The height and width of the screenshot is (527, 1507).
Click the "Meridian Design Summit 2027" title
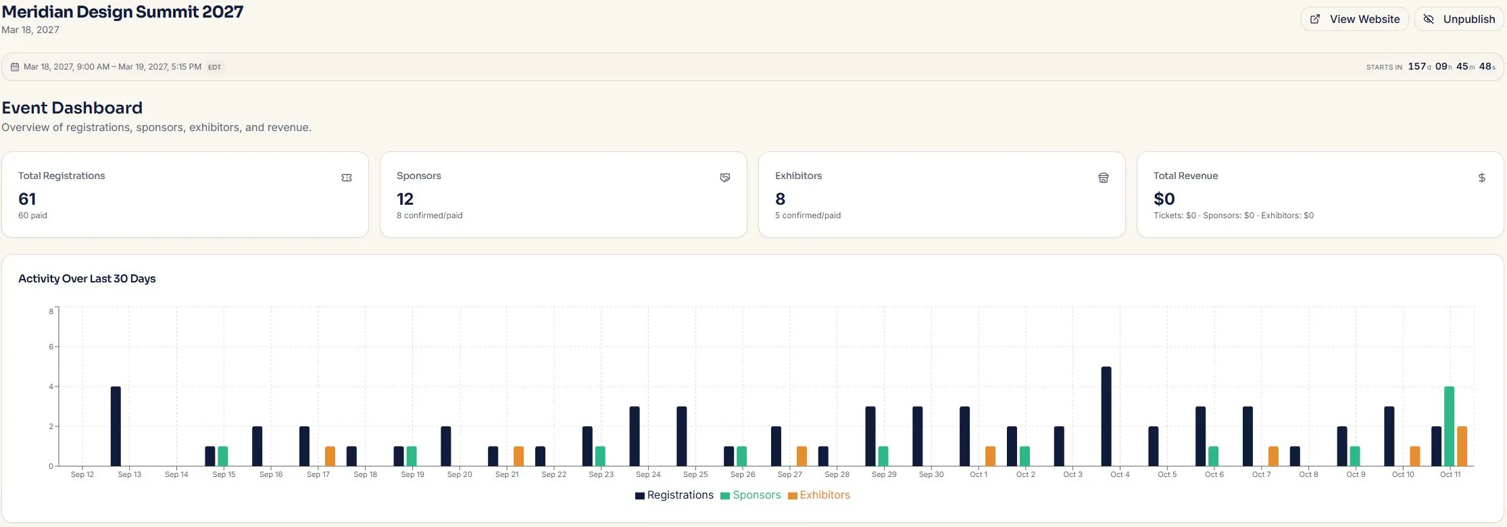click(122, 12)
